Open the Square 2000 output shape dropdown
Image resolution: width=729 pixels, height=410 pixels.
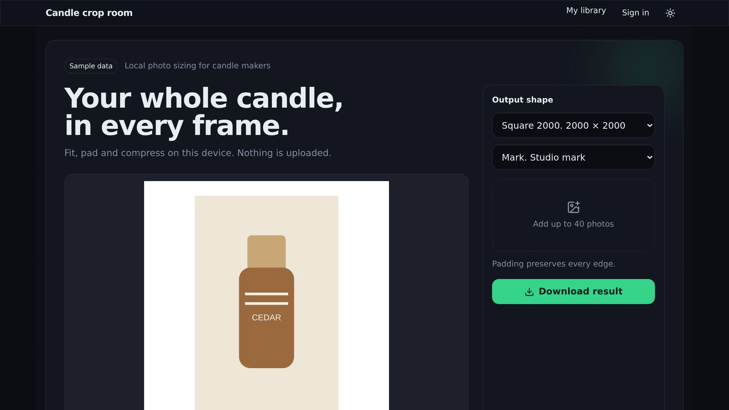click(573, 125)
